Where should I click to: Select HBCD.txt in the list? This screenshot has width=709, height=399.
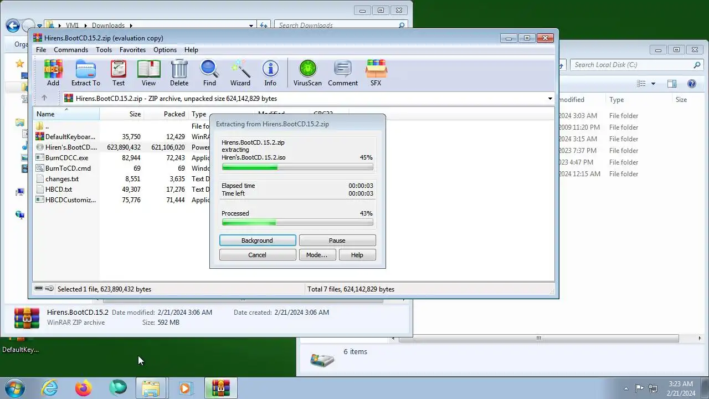pyautogui.click(x=59, y=190)
